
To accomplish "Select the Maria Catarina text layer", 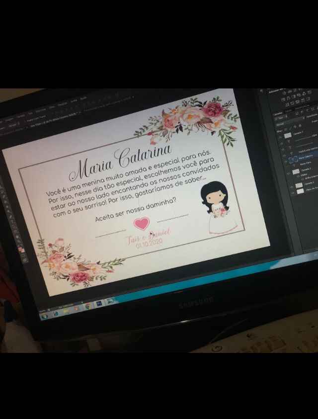I will pos(306,158).
